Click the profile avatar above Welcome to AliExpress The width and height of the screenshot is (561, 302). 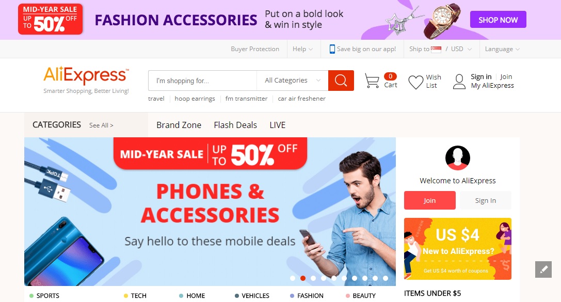458,158
